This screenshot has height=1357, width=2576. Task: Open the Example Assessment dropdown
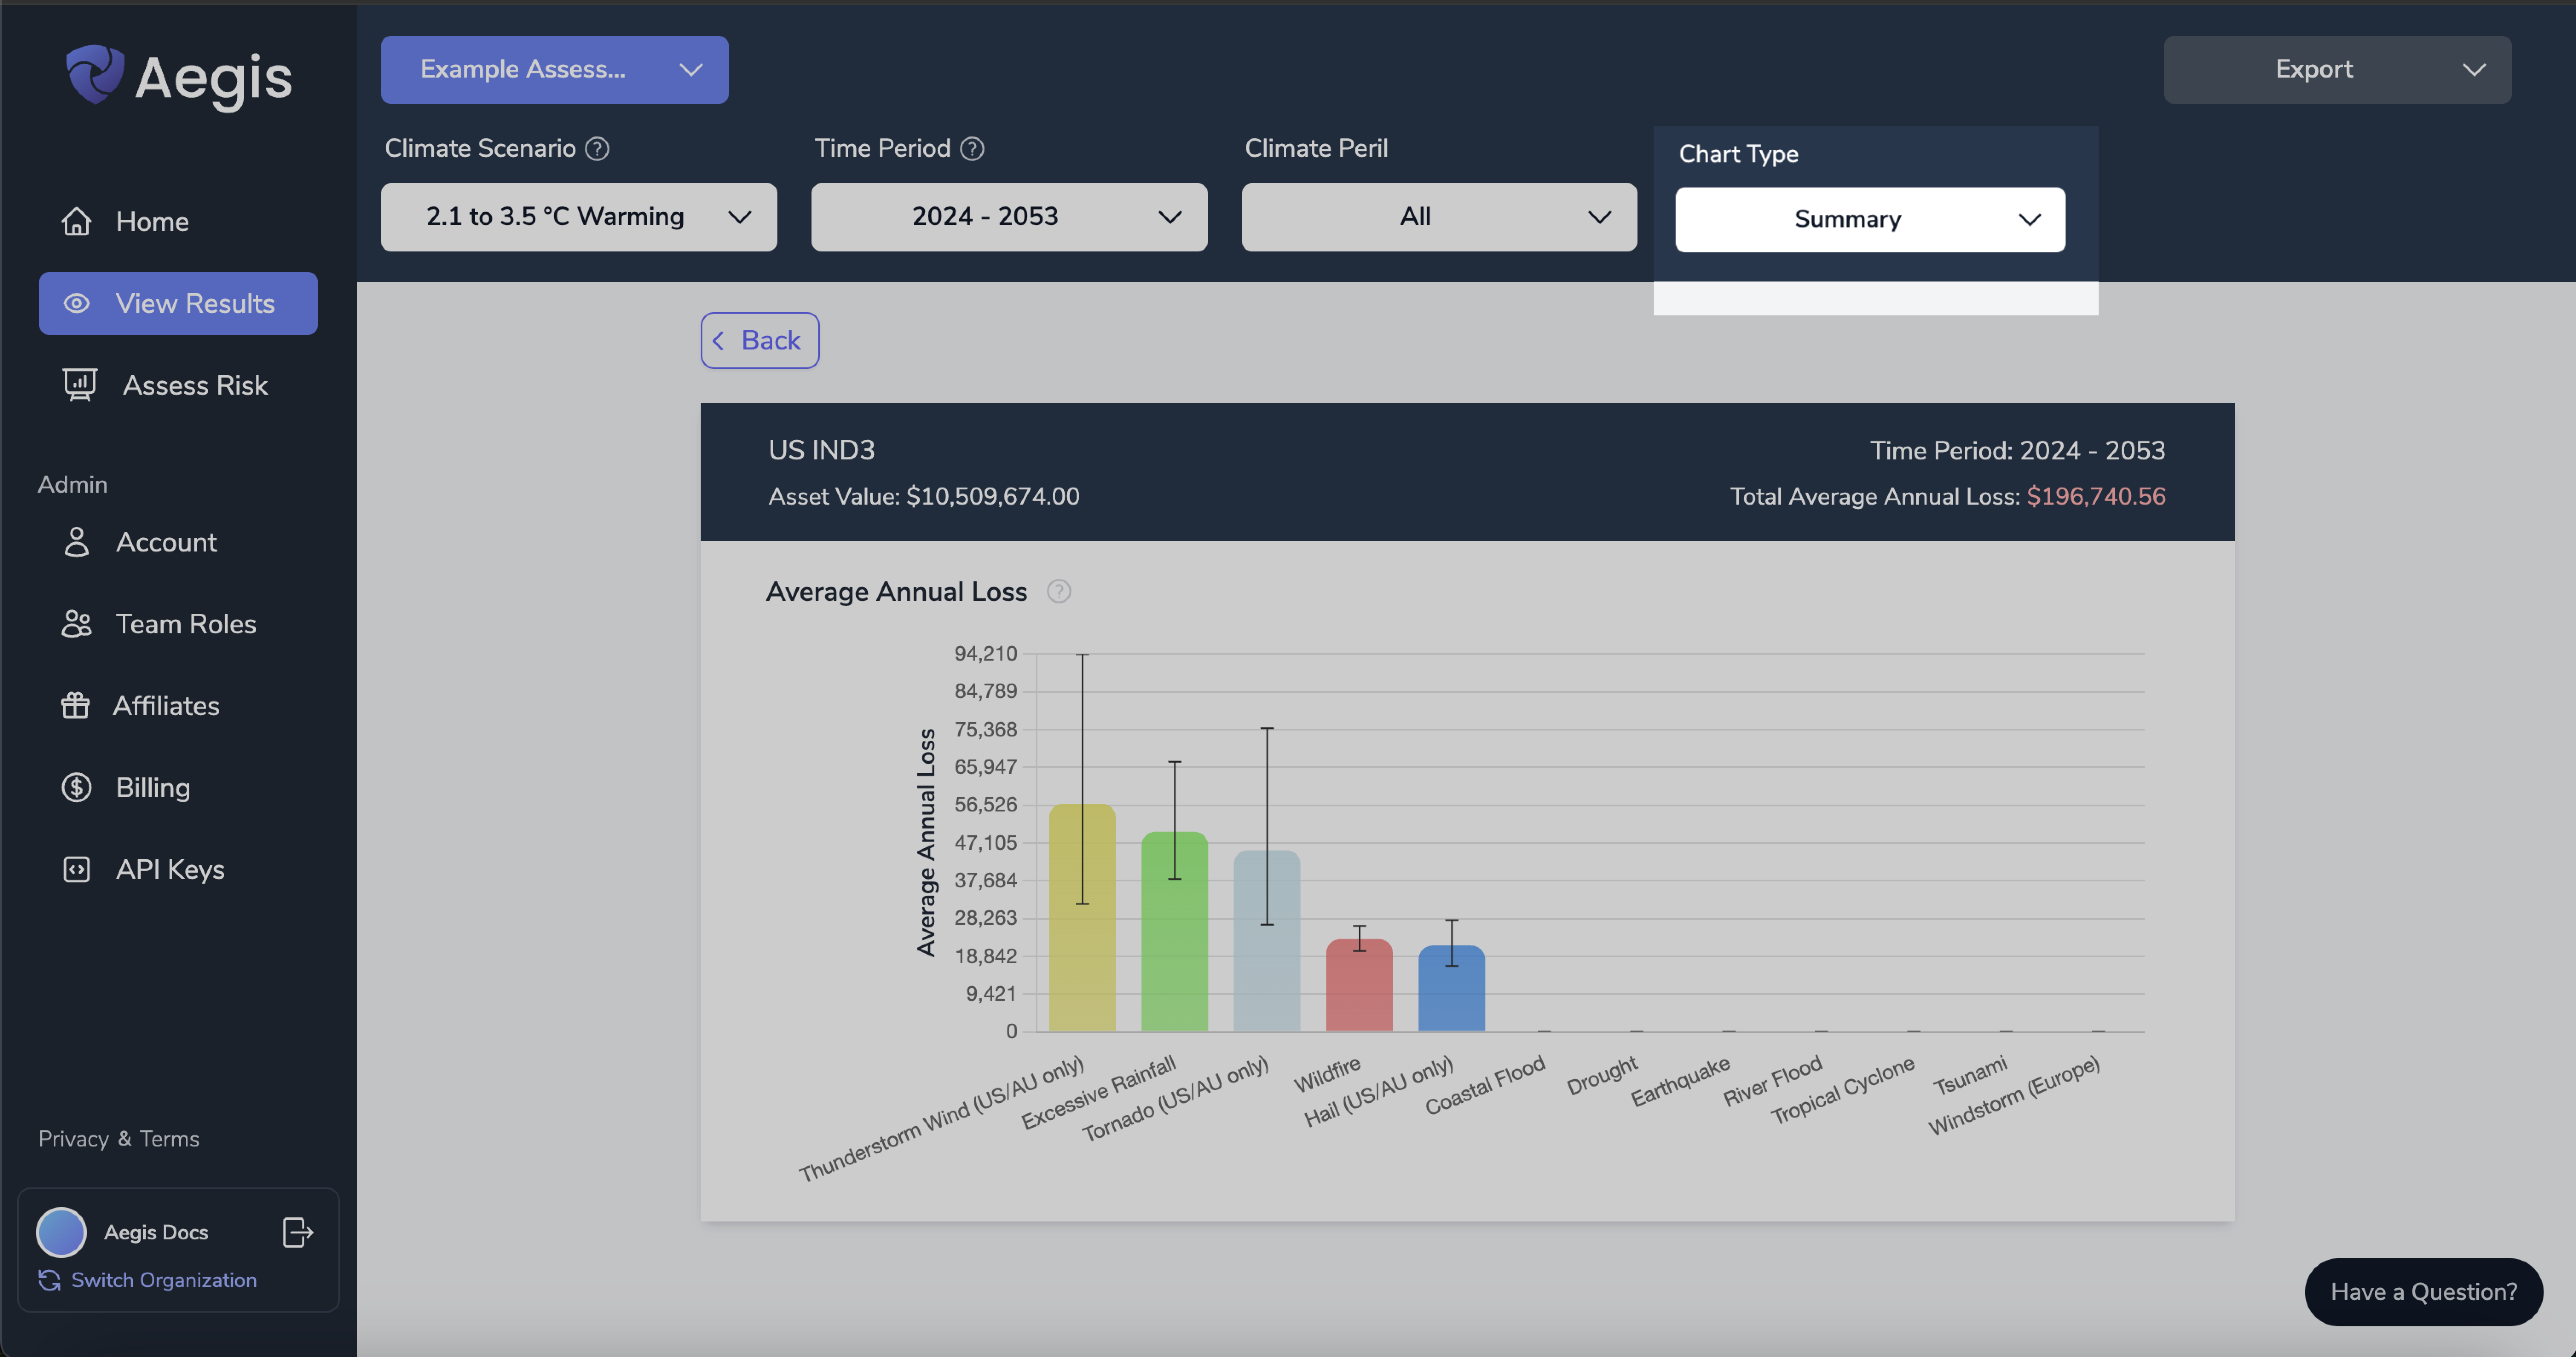[554, 69]
